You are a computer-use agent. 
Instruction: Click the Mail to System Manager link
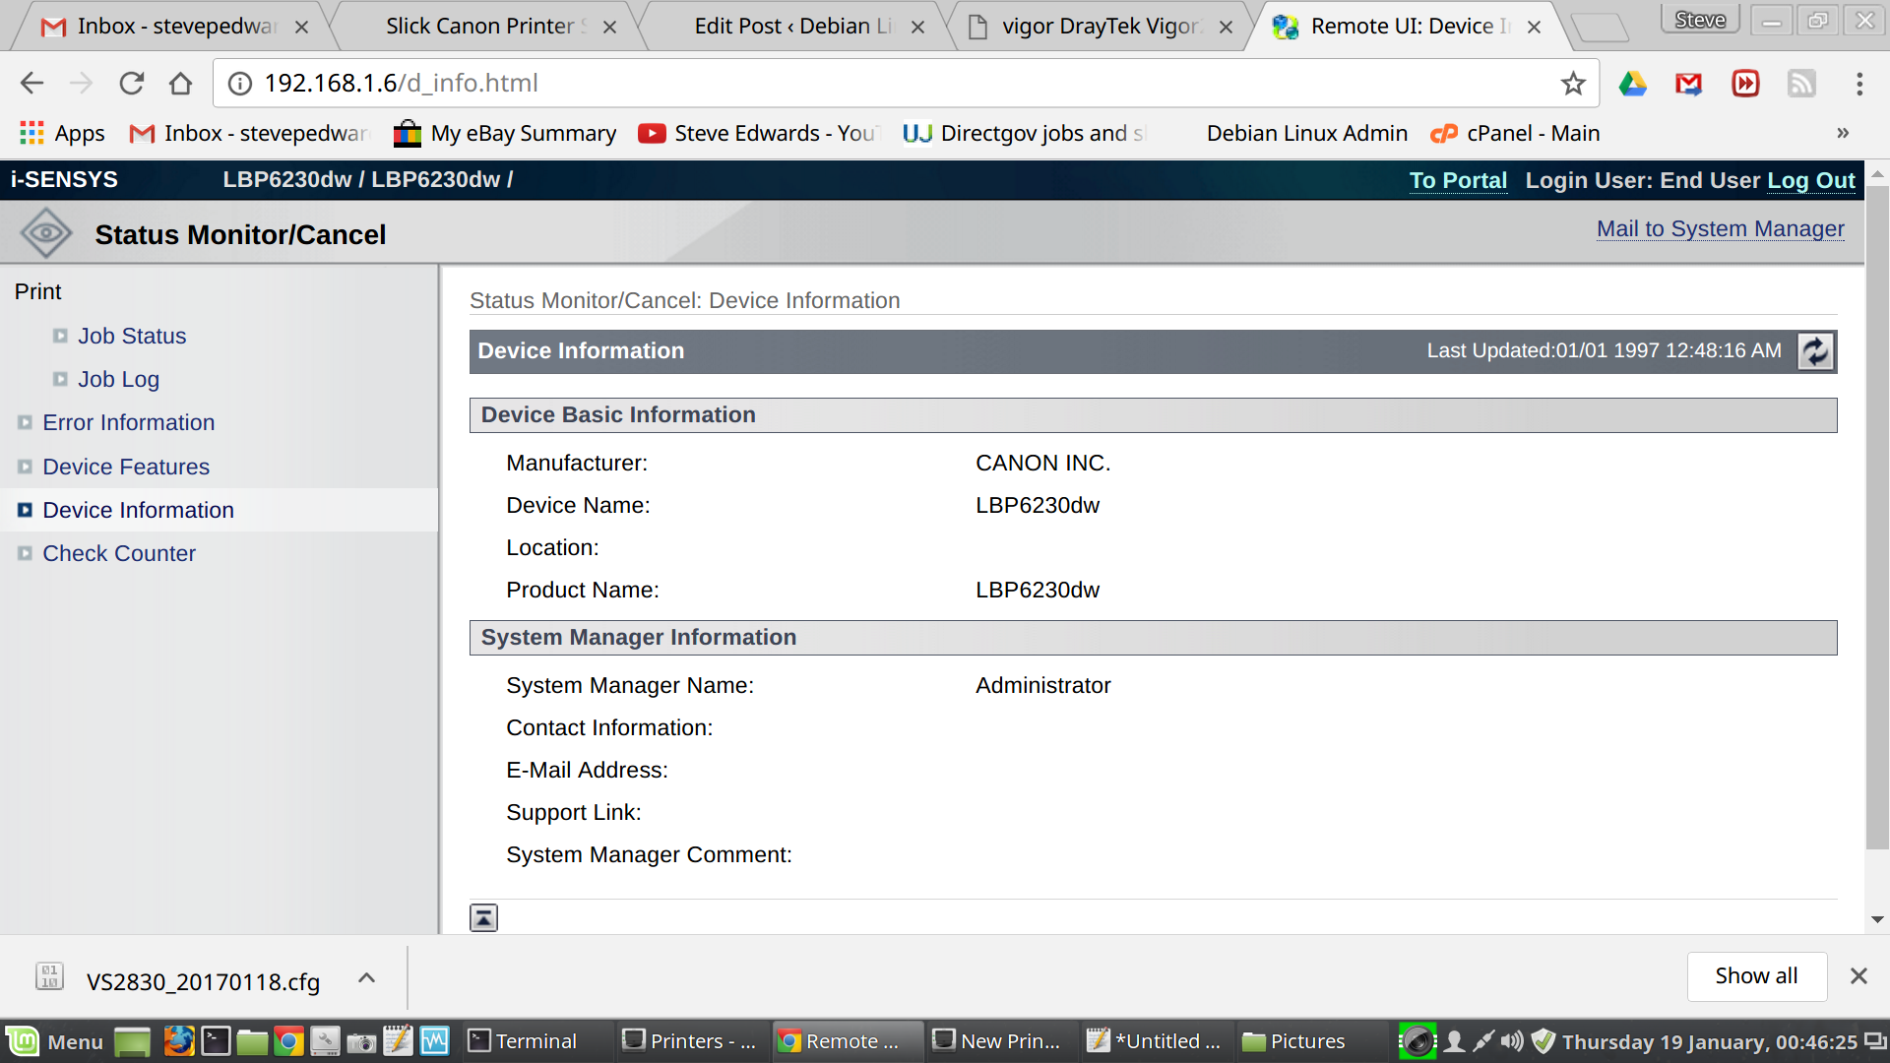tap(1720, 228)
